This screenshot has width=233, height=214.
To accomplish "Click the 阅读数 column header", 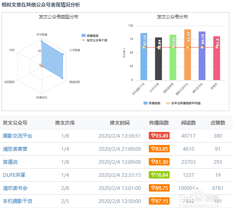I will pyautogui.click(x=188, y=123).
